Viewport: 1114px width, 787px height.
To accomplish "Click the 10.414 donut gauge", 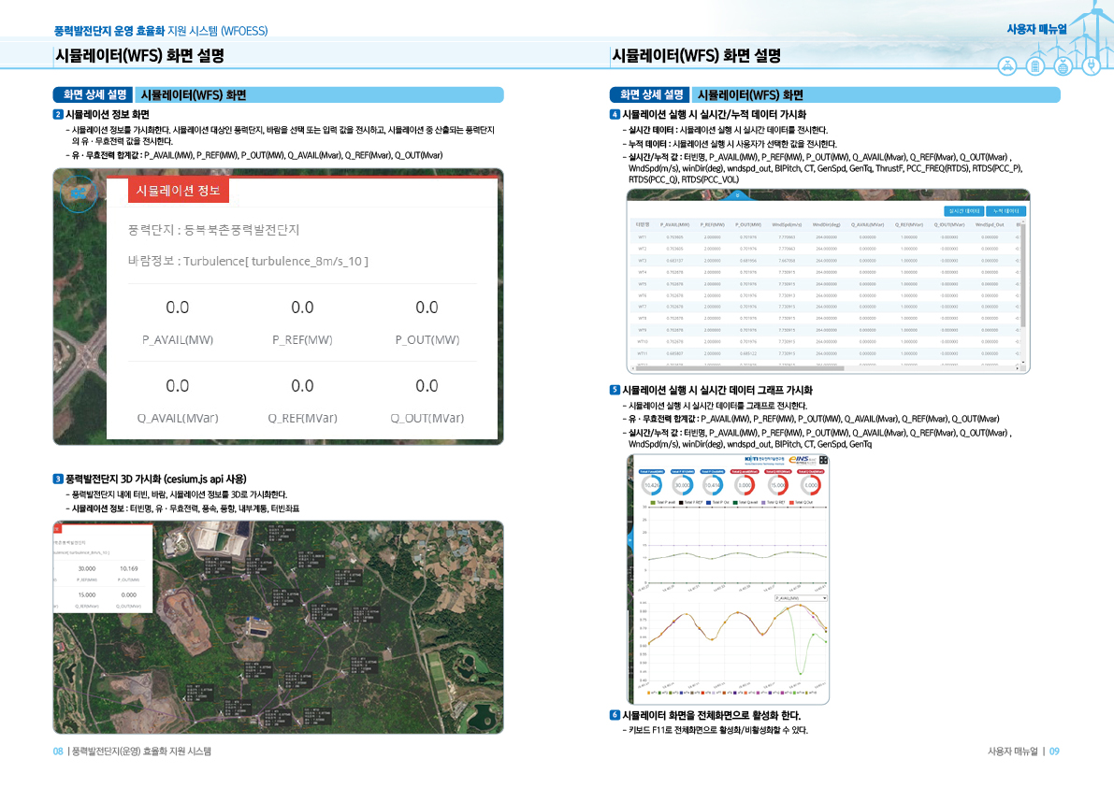I will coord(713,485).
